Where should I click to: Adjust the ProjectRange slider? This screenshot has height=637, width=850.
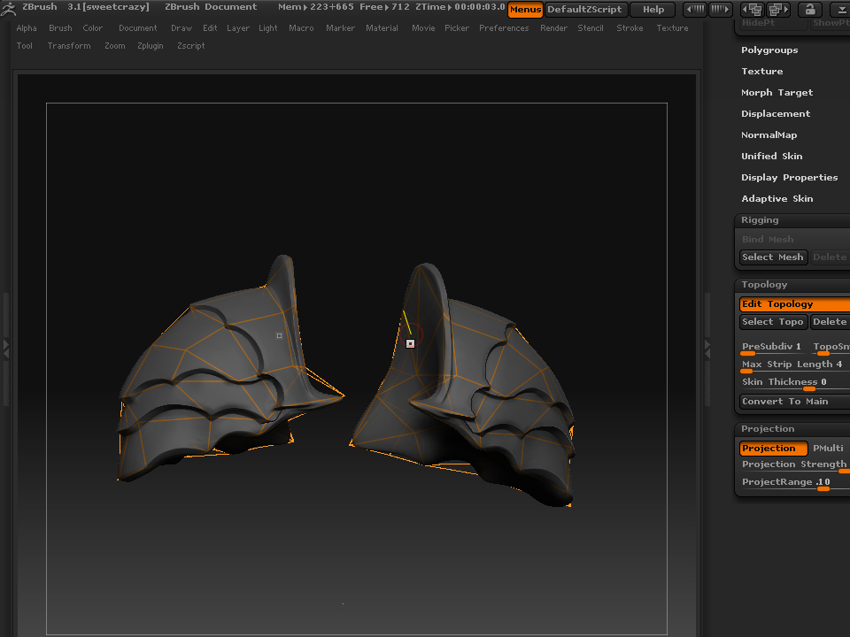coord(795,483)
